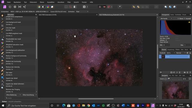This screenshot has width=192, height=108.
Task: Switch to the Farbfelder tab
Action: (x=178, y=15)
